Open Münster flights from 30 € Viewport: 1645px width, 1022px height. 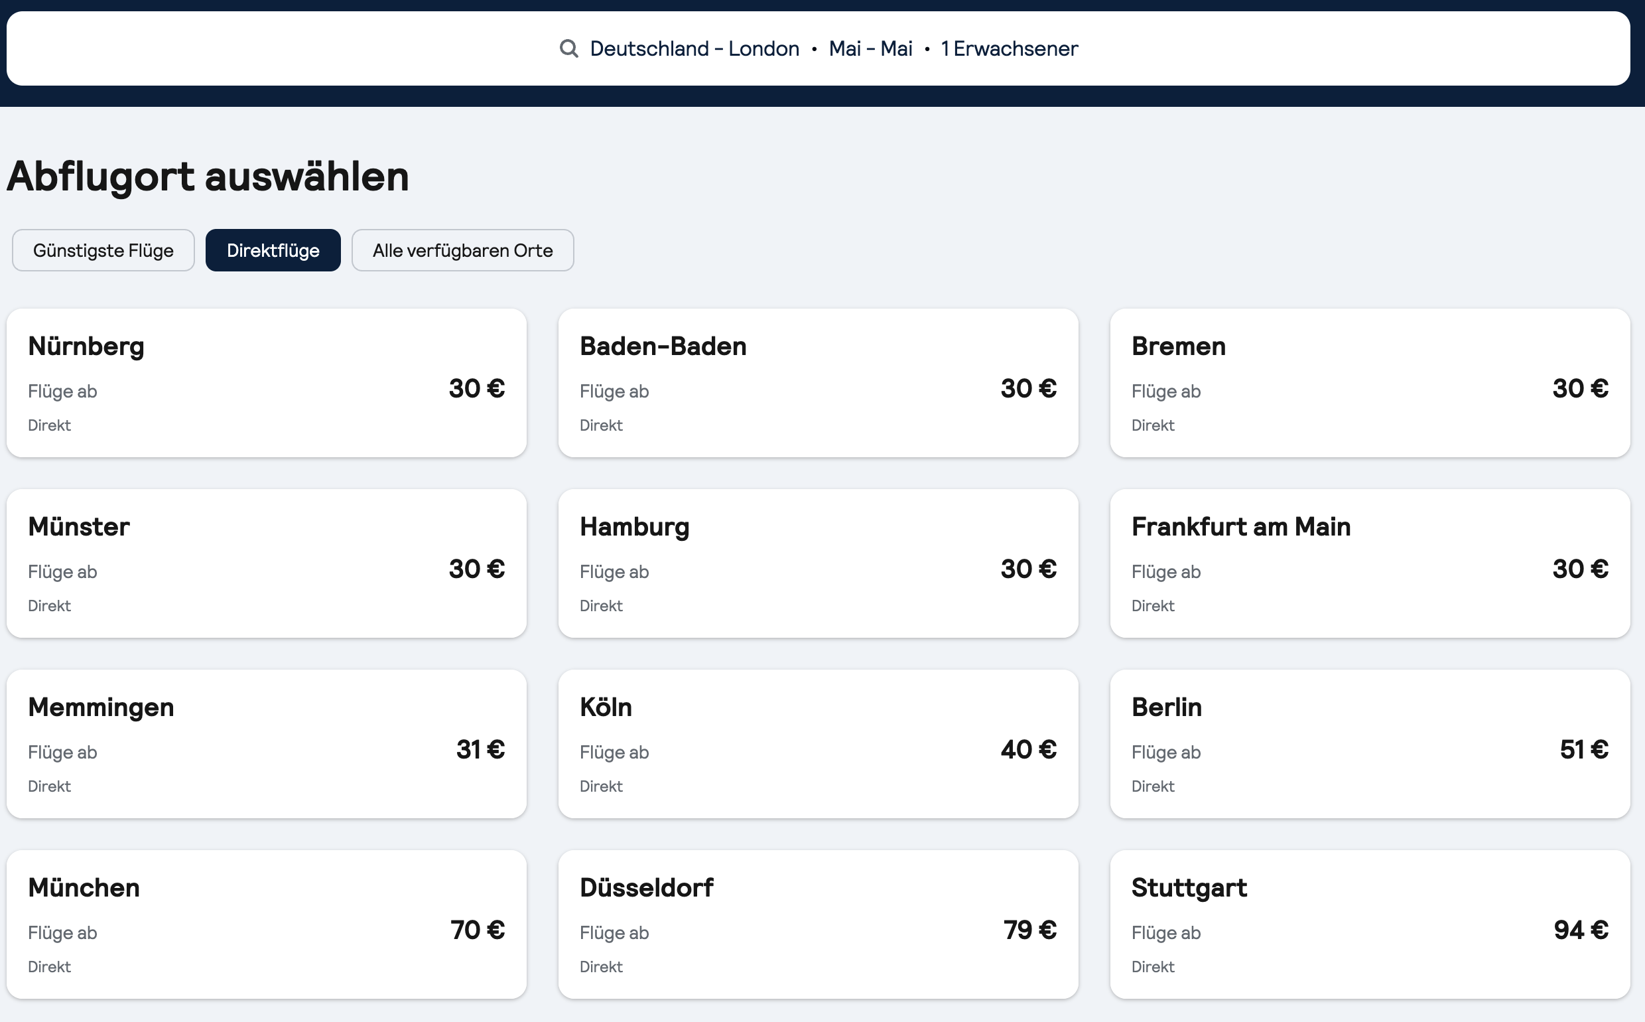click(266, 563)
